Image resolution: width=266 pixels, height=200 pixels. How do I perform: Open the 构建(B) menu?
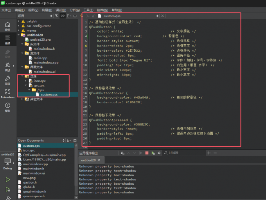click(x=47, y=10)
